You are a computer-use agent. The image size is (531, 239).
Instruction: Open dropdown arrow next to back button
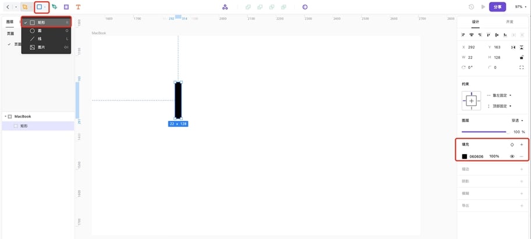16,7
